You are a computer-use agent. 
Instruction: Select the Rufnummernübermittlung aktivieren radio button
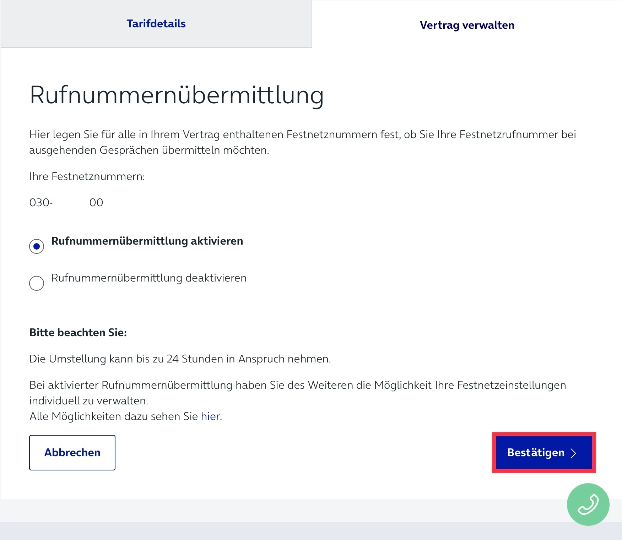[37, 246]
